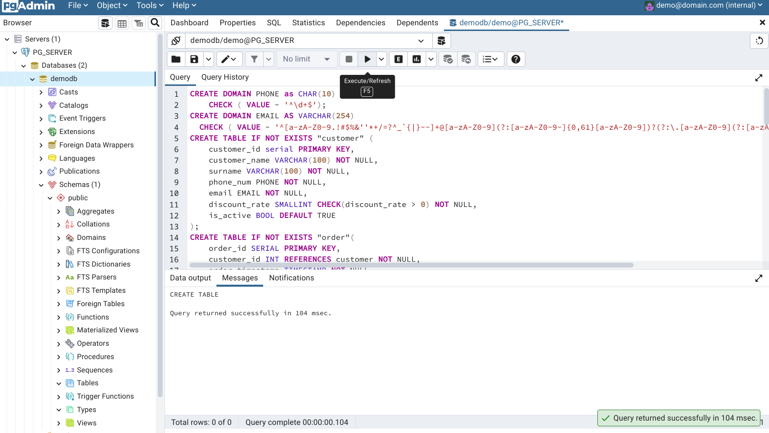Screen dimensions: 769x433
Task: Click Filtered Rows icon in Browser header
Action: pyautogui.click(x=139, y=23)
